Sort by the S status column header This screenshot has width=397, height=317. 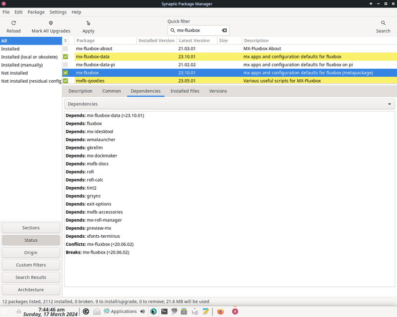[x=66, y=41]
